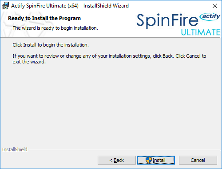222x169 pixels.
Task: Click the separator line beside InstallShield
Action: (125, 150)
